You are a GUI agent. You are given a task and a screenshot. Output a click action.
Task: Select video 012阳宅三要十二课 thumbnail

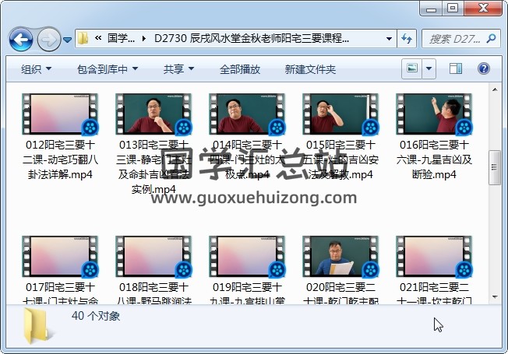[x=60, y=114]
